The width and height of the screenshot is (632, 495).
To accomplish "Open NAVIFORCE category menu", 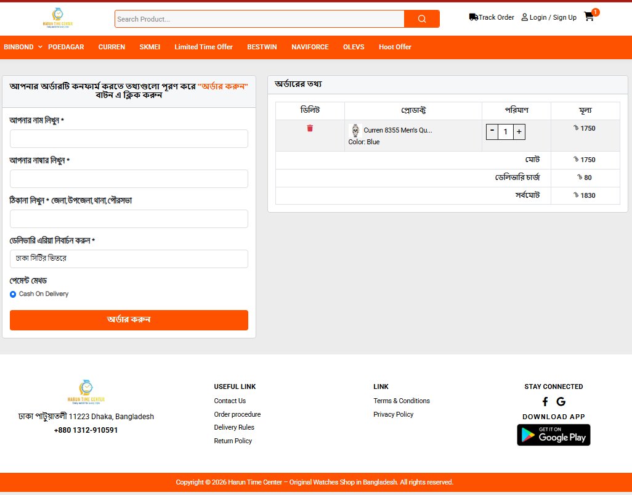I will [x=310, y=47].
